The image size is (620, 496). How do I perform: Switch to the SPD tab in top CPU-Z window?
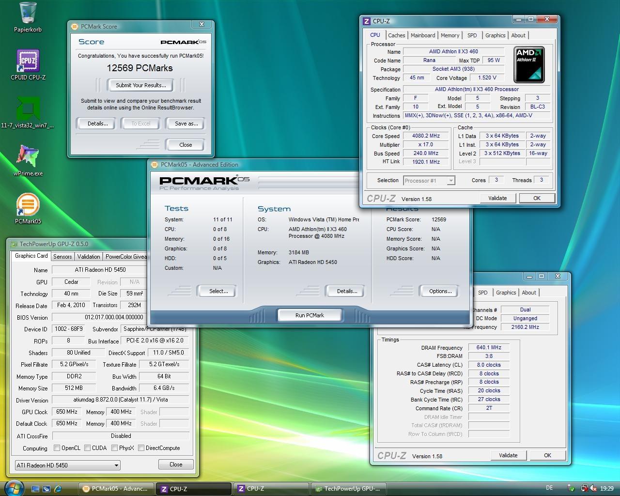tap(472, 35)
